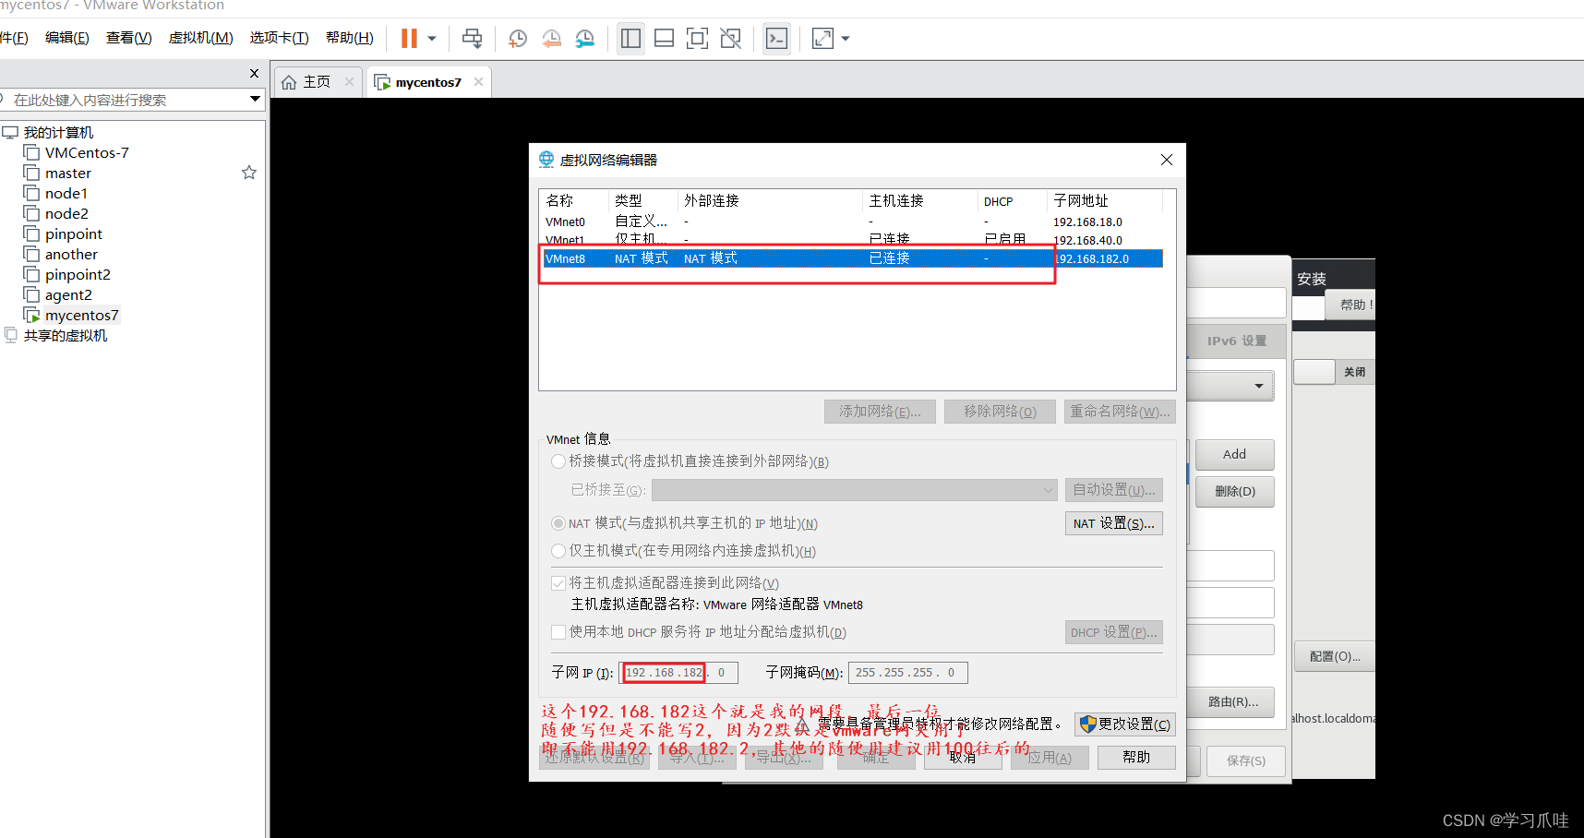The width and height of the screenshot is (1584, 838).
Task: Select the NAT 模式 radio button
Action: coord(558,523)
